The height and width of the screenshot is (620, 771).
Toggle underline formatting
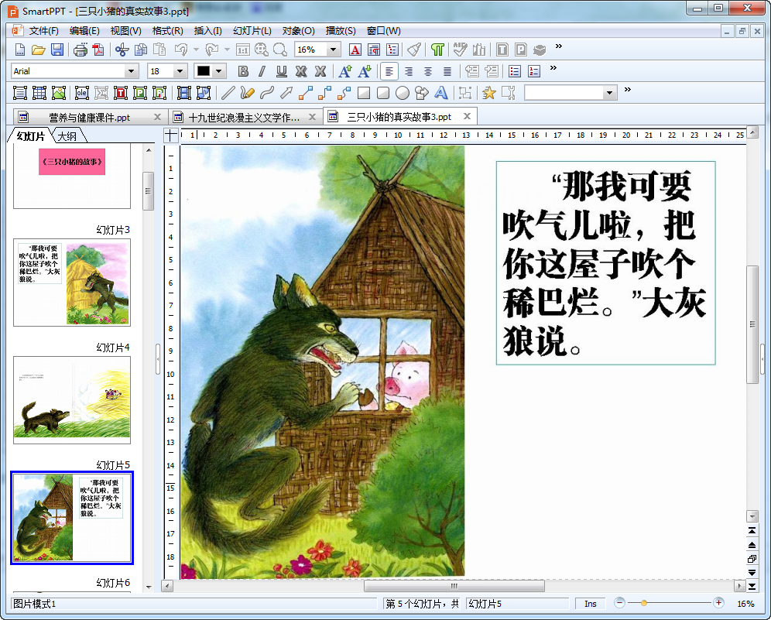(x=281, y=71)
